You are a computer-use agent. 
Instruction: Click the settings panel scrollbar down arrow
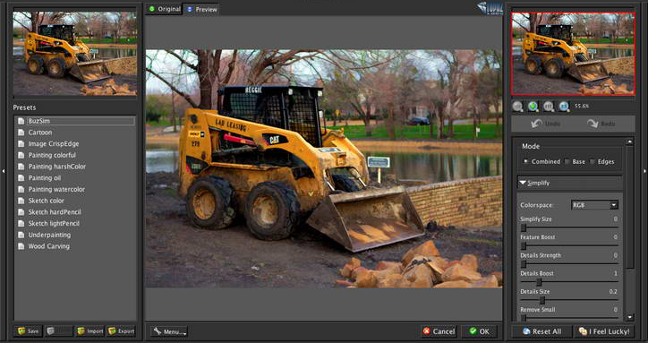pyautogui.click(x=629, y=317)
